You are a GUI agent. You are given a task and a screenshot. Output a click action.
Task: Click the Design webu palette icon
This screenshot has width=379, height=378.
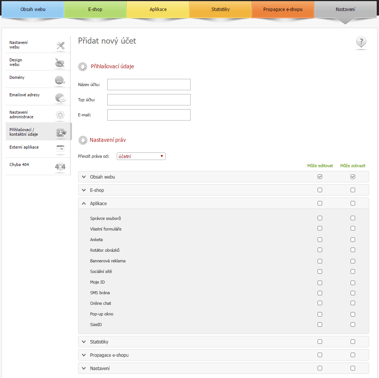tap(60, 63)
